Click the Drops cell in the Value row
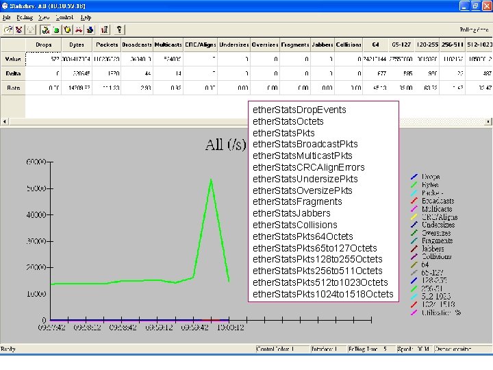 coord(43,59)
